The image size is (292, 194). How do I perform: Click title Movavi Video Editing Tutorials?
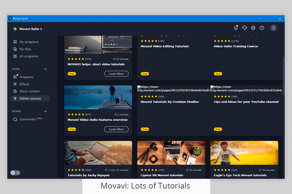point(165,46)
